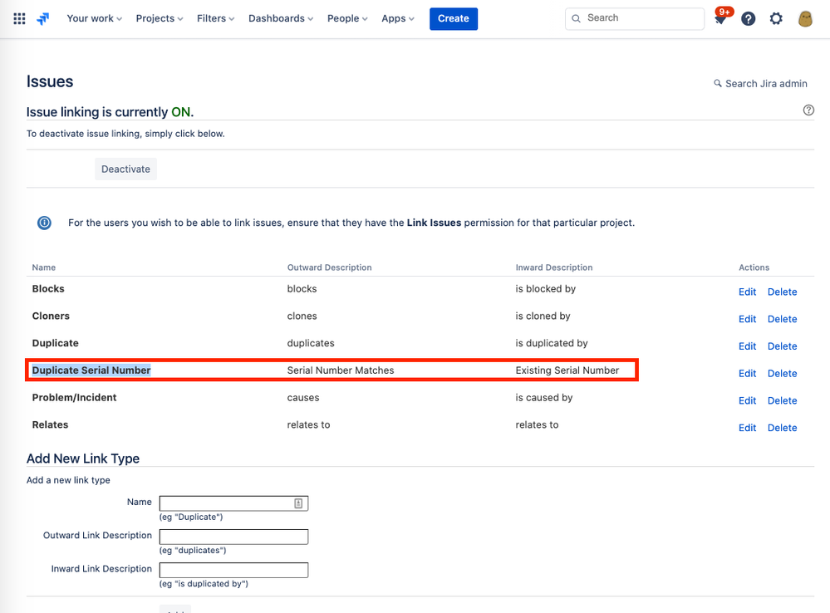This screenshot has height=613, width=830.
Task: Click the Cloners row name
Action: click(x=51, y=316)
